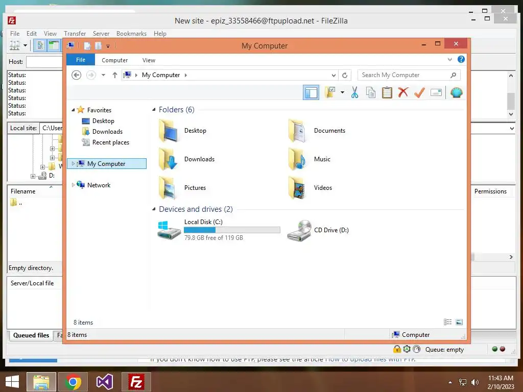Expand the Network tree node arrow
Viewport: 523px width, 392px height.
(x=73, y=185)
